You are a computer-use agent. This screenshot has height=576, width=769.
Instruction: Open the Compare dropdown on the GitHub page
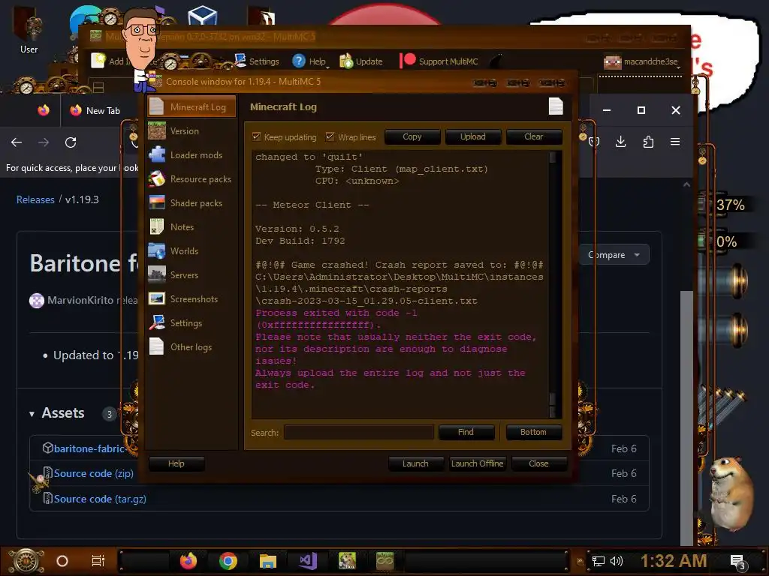pyautogui.click(x=614, y=255)
